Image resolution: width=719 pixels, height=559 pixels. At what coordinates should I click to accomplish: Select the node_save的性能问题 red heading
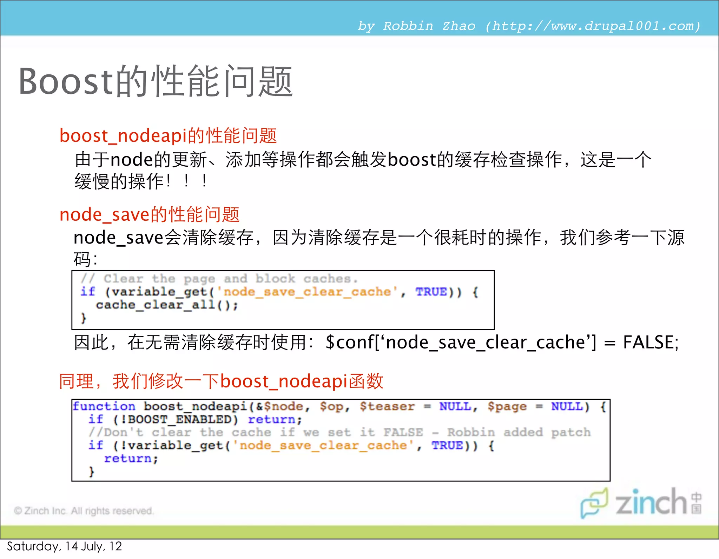pyautogui.click(x=150, y=214)
